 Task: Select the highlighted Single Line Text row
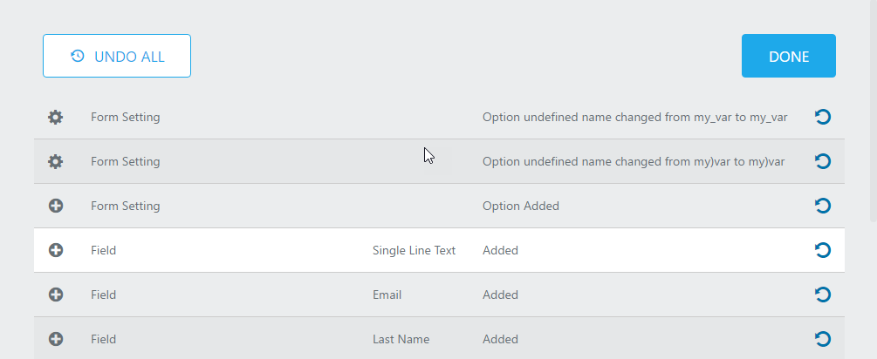pos(439,250)
